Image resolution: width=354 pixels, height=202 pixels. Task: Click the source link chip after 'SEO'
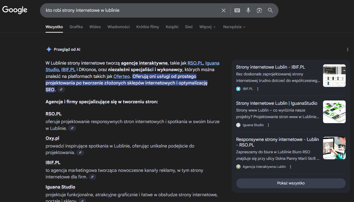pos(61,89)
